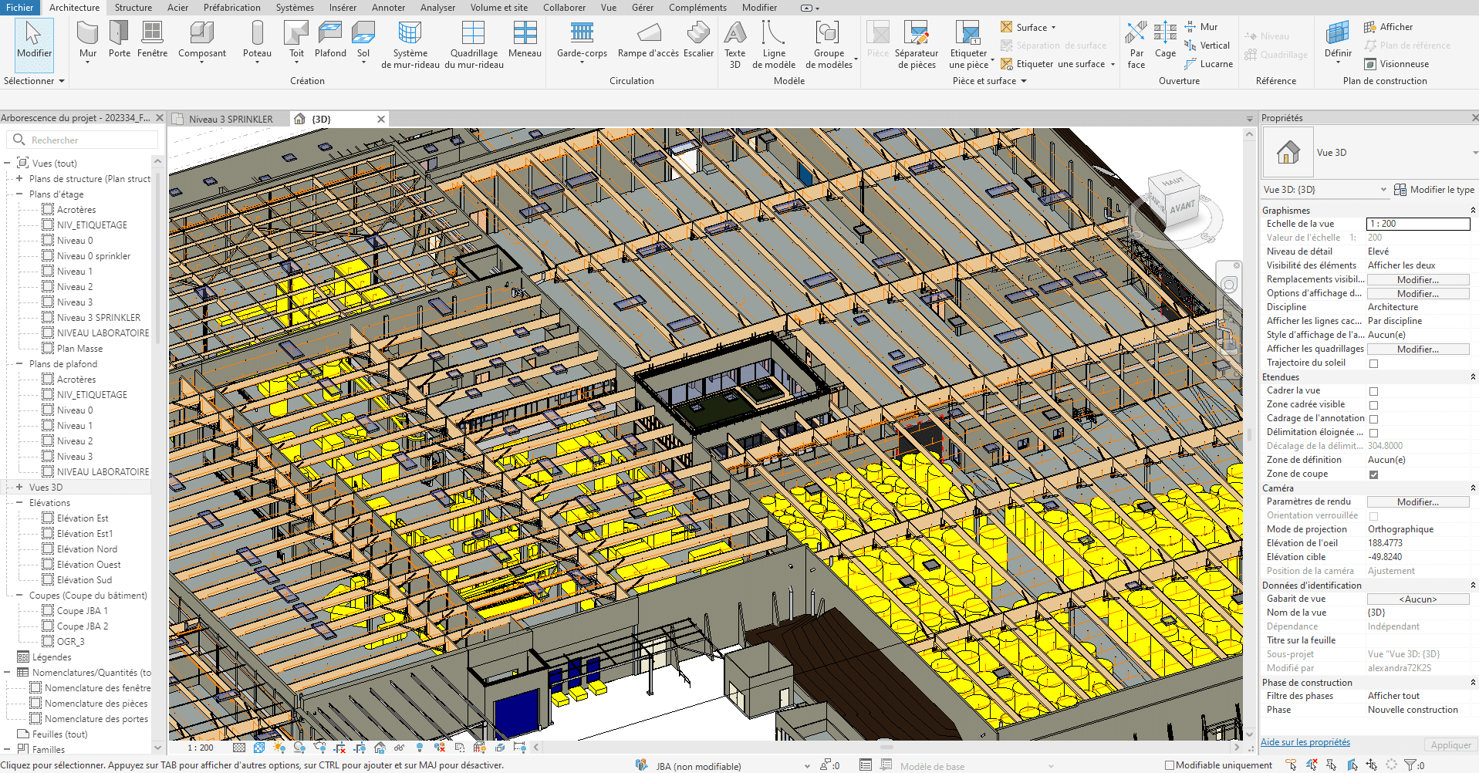1479x773 pixels.
Task: Select the Meneau tool
Action: coord(525,40)
